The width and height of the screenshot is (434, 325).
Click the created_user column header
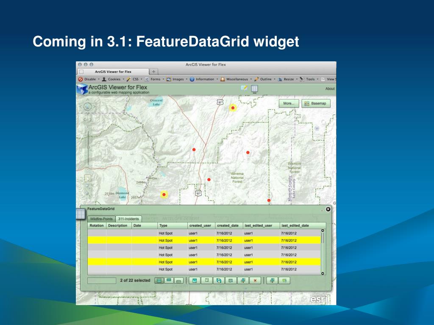coord(201,226)
